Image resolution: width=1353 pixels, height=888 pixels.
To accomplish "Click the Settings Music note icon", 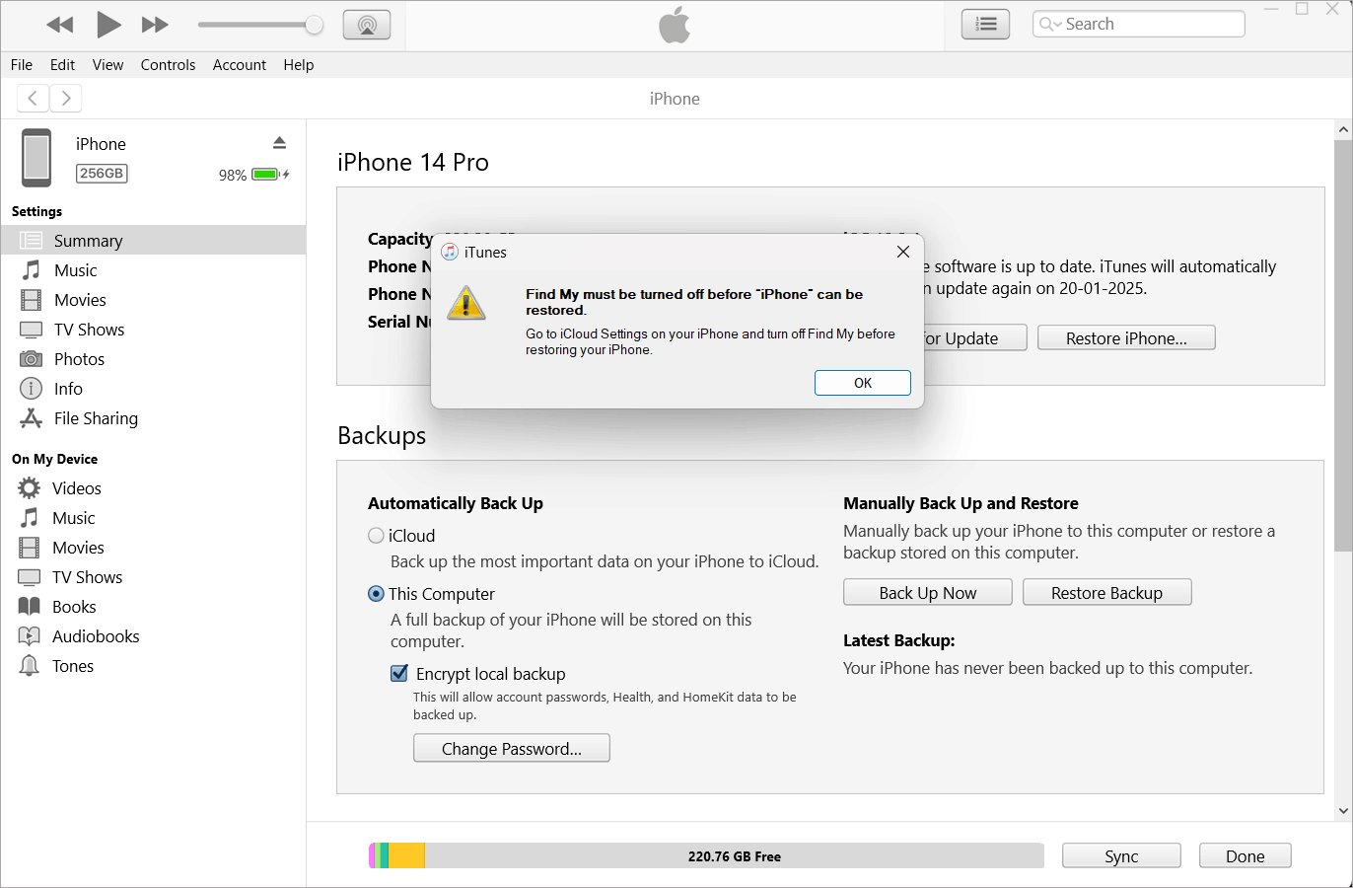I will coord(32,269).
